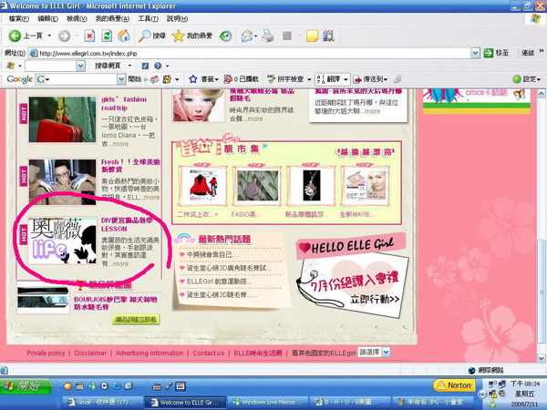
Task: Click the Forward arrow button
Action: [64, 36]
